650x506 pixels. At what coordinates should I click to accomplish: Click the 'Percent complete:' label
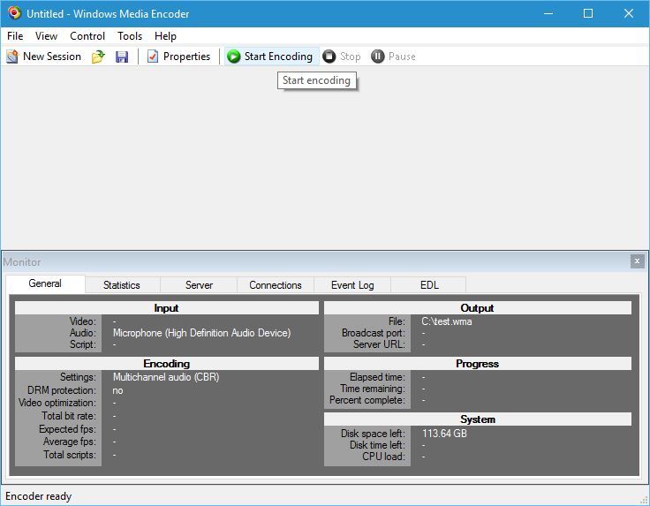coord(367,400)
